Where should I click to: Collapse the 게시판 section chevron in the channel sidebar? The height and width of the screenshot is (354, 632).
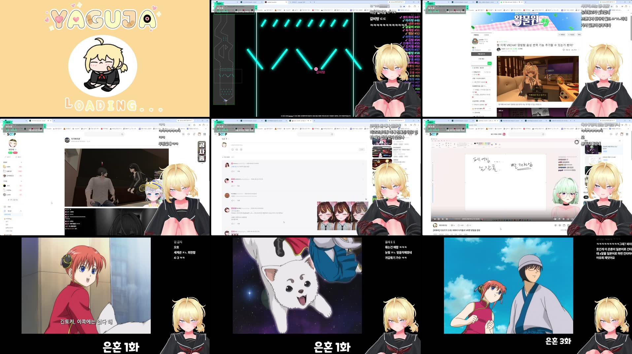pos(21,211)
